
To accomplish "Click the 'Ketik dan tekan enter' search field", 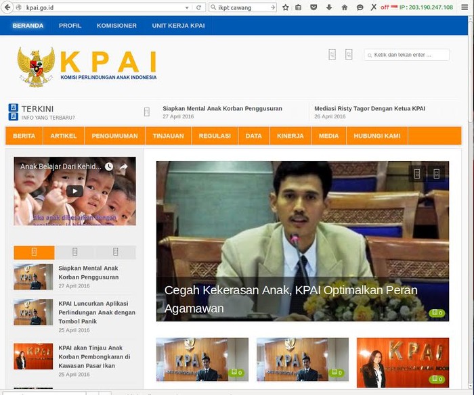I will pos(406,55).
